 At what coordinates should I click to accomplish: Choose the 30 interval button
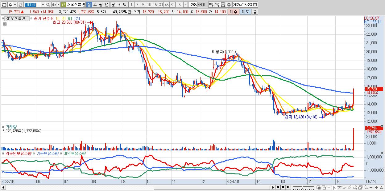[x=161, y=5]
